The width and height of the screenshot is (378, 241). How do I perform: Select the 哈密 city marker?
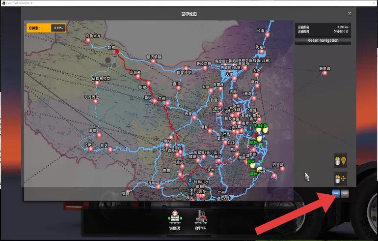(115, 52)
